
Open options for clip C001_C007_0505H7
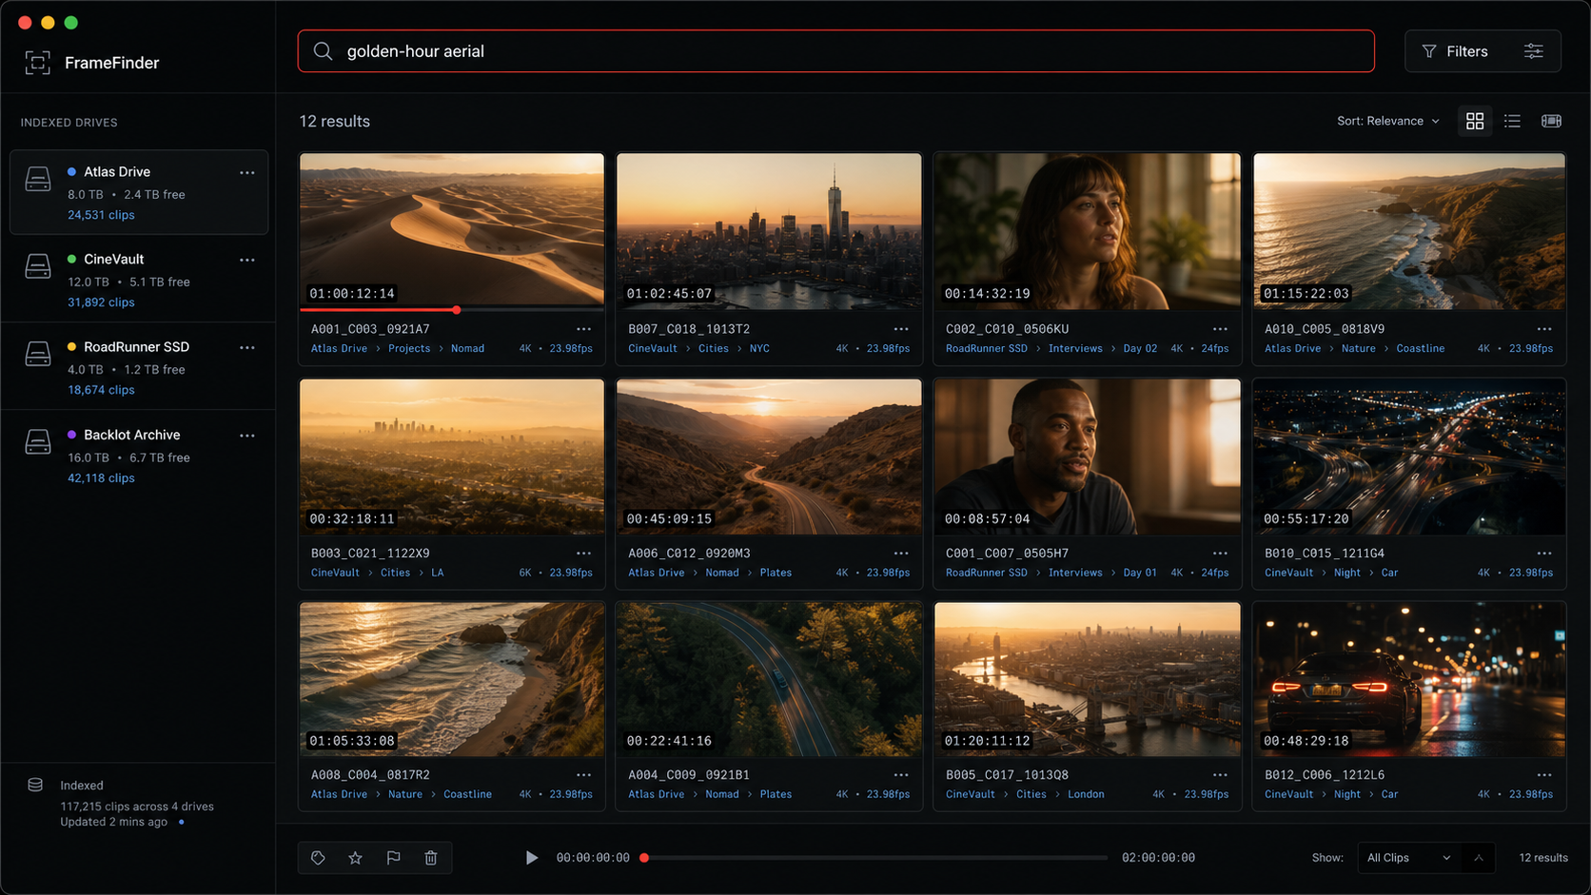(1220, 554)
